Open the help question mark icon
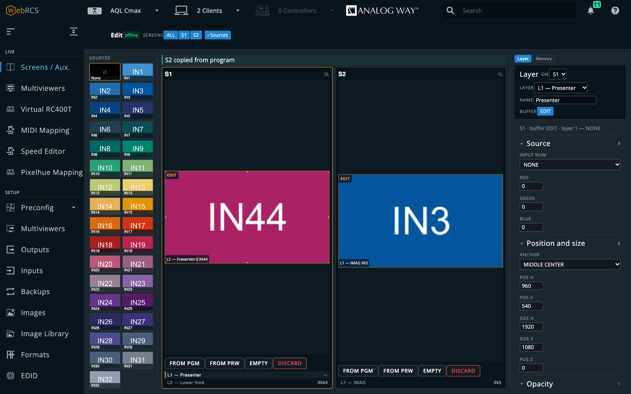631x394 pixels. [x=615, y=11]
